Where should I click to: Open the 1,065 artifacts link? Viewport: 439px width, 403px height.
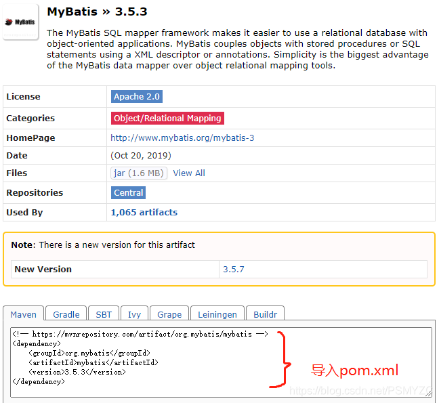[x=144, y=212]
